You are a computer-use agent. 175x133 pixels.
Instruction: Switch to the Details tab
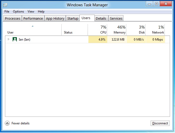pyautogui.click(x=101, y=18)
